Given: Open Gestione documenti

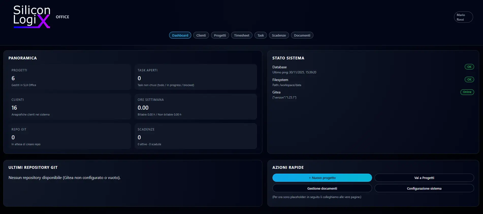Looking at the screenshot, I should click(x=322, y=188).
